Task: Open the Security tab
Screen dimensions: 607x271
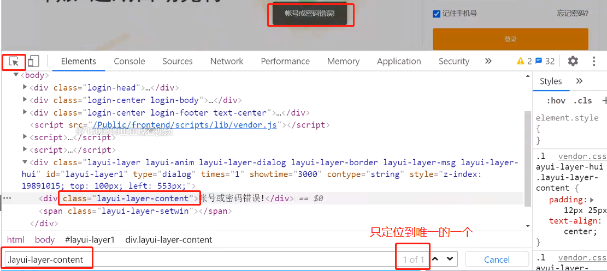Action: 453,61
